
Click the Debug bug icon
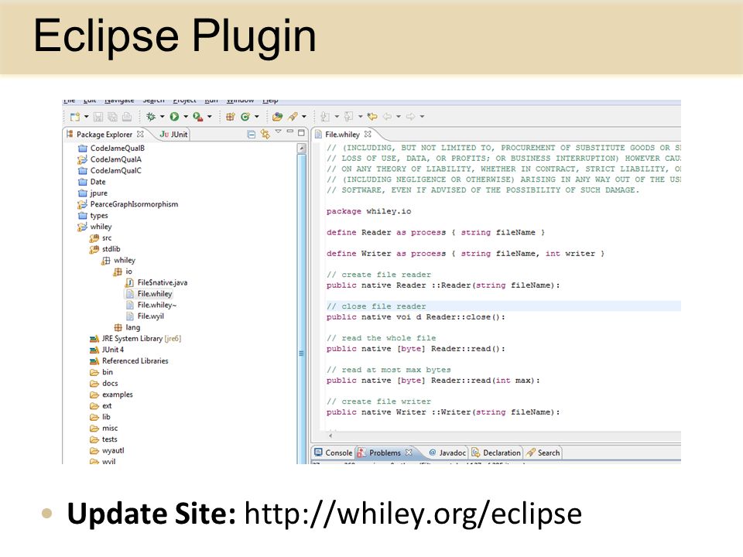click(151, 117)
